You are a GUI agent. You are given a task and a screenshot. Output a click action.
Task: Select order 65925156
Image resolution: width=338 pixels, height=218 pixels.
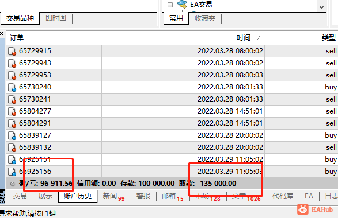pyautogui.click(x=35, y=172)
